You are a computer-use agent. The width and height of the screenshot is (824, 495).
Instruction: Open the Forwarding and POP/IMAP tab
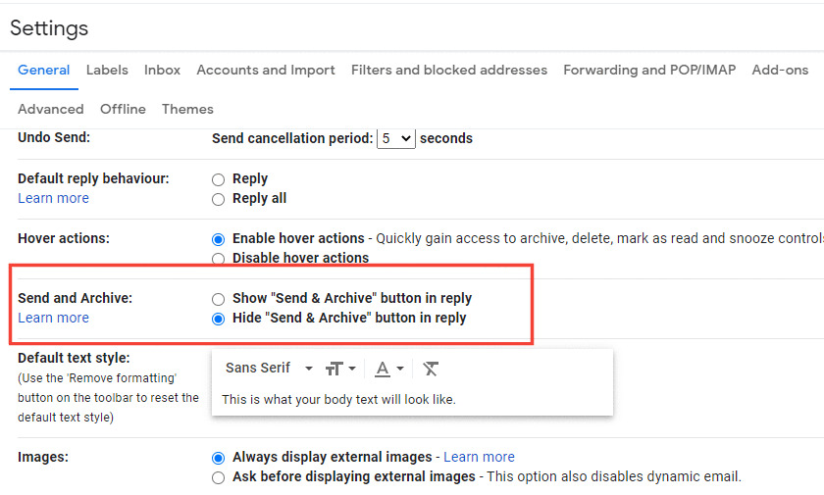649,70
